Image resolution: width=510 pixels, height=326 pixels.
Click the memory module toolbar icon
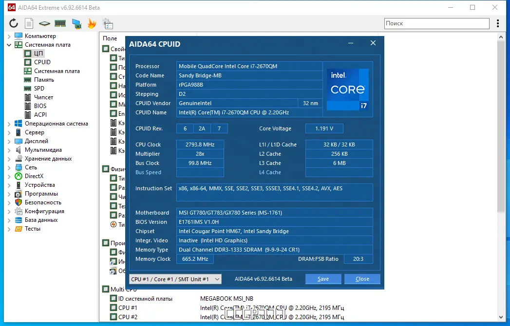tap(59, 23)
